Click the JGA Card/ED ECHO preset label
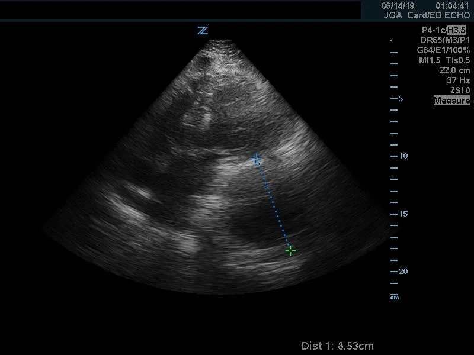Image resolution: width=474 pixels, height=355 pixels. point(427,15)
